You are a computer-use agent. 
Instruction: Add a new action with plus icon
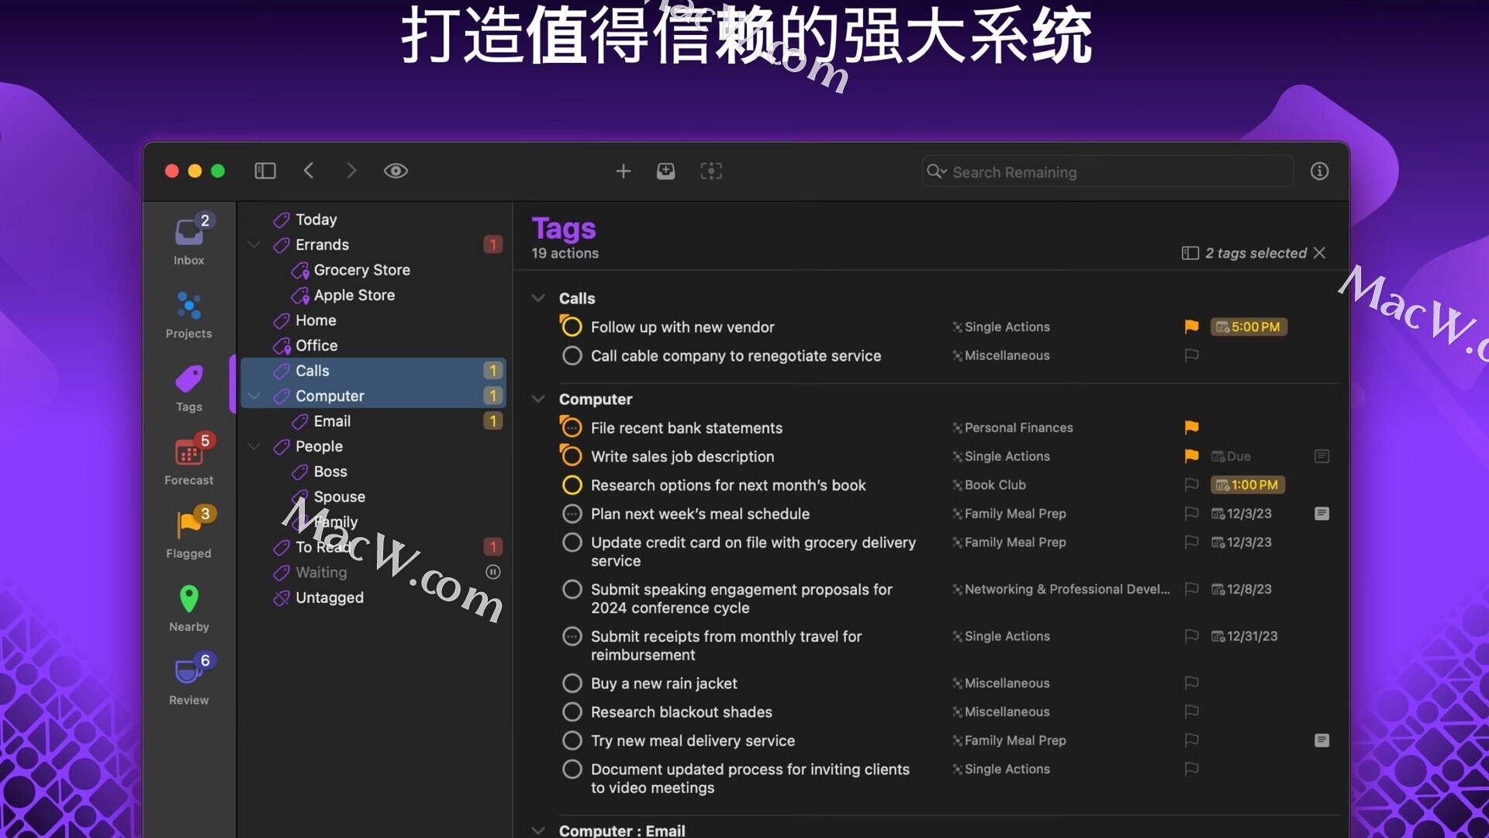click(x=623, y=171)
